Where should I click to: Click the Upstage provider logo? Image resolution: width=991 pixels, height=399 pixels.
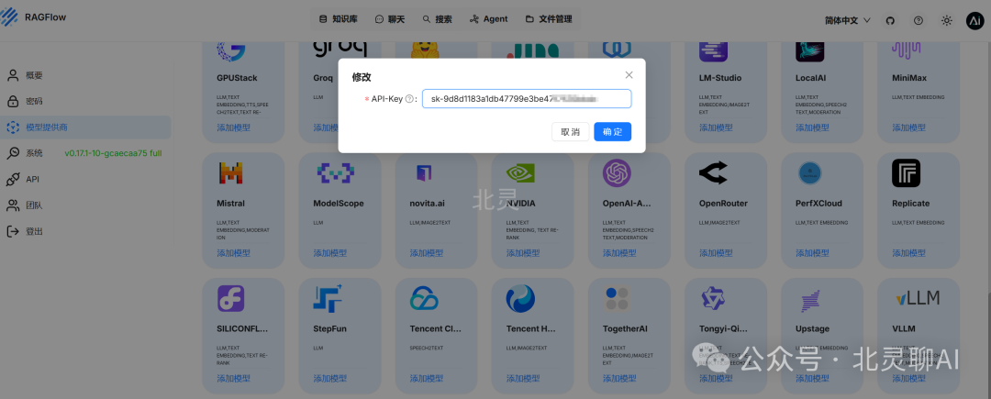point(809,301)
